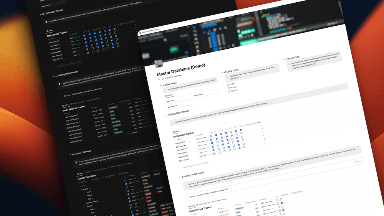Click the lightbulb in the dark Writing Habit callout
Viewport: 384px width, 216px height.
pos(59,84)
